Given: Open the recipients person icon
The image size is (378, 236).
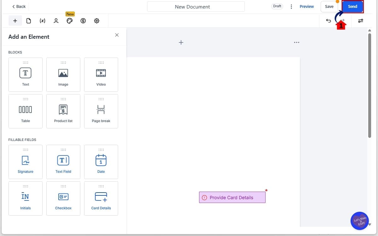Looking at the screenshot, I should pyautogui.click(x=56, y=21).
